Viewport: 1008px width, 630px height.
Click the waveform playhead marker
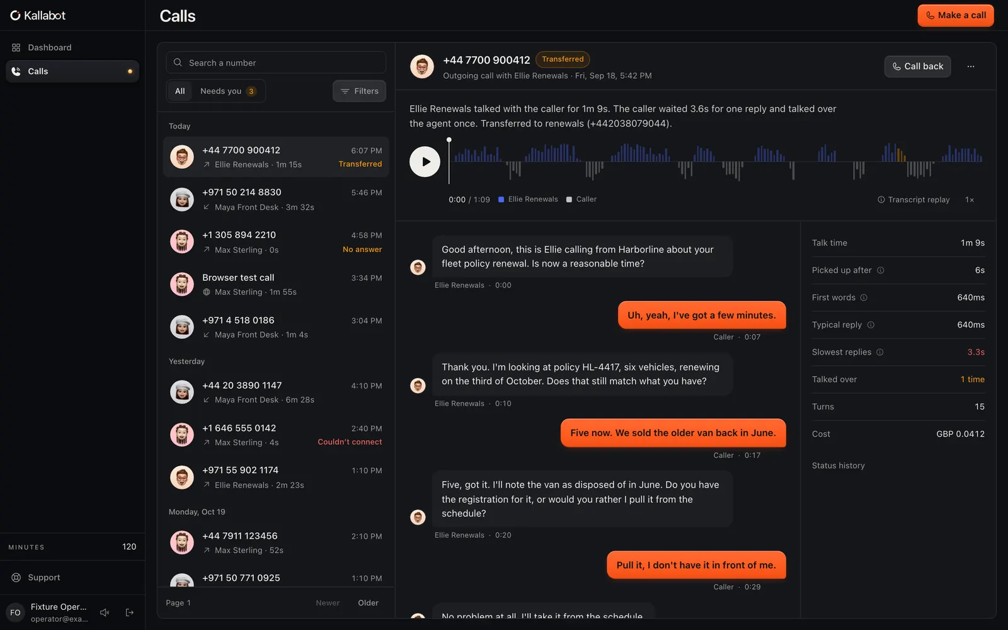pos(449,140)
